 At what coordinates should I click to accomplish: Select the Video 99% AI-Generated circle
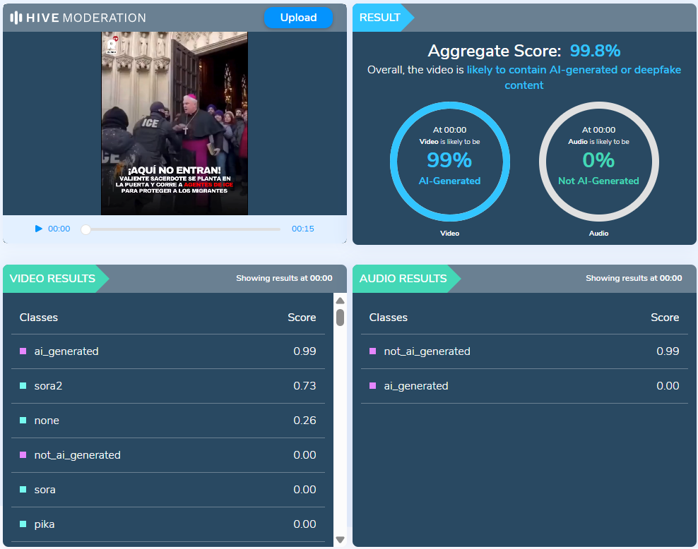[x=450, y=162]
